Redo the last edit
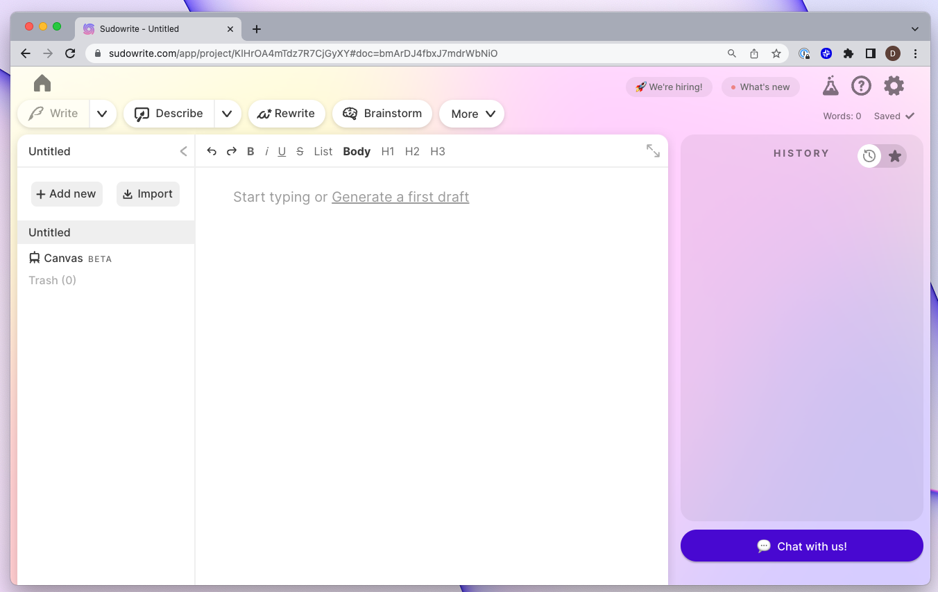The height and width of the screenshot is (592, 938). [x=232, y=151]
